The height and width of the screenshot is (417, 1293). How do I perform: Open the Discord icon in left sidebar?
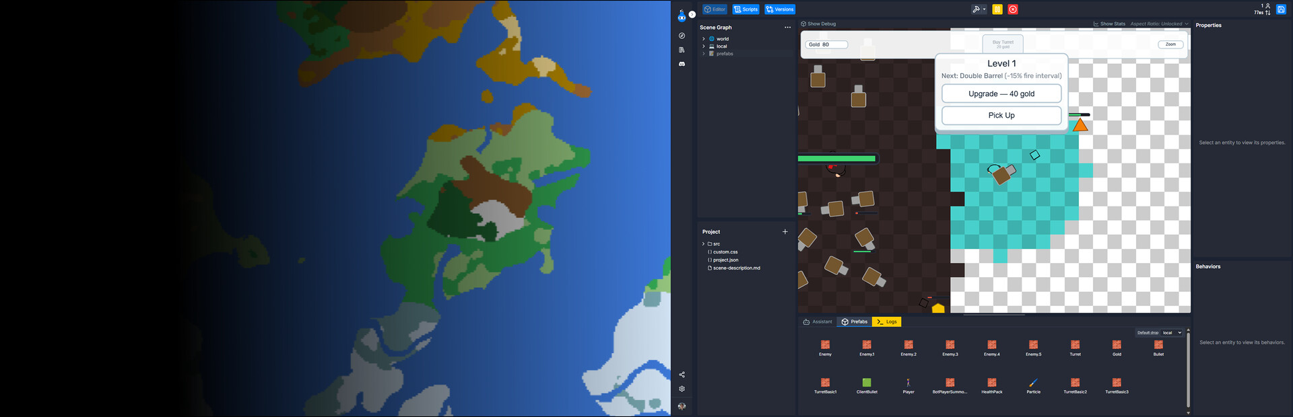tap(682, 64)
